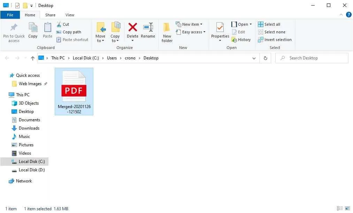Image resolution: width=353 pixels, height=213 pixels.
Task: Open the Open dropdown arrow
Action: click(x=251, y=24)
